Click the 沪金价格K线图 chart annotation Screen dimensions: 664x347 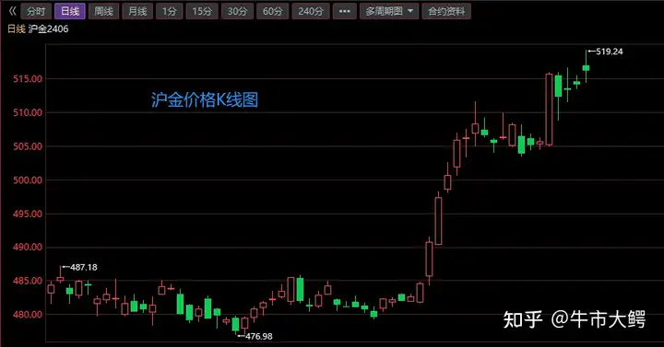[205, 99]
